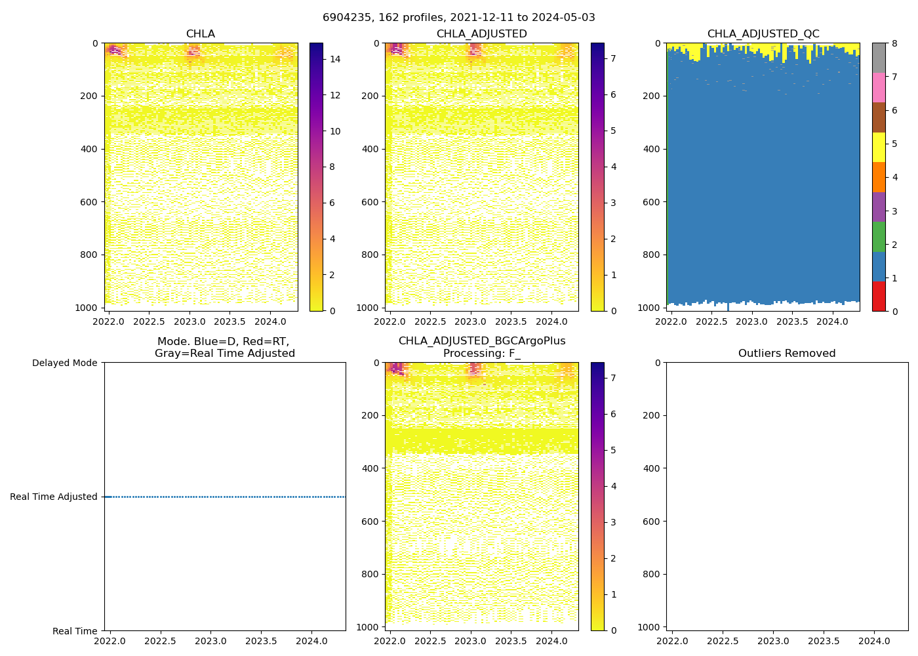Select the CHLA_ADJUSTED_QC plot title
Screen dimensions: 918x656
pos(763,34)
